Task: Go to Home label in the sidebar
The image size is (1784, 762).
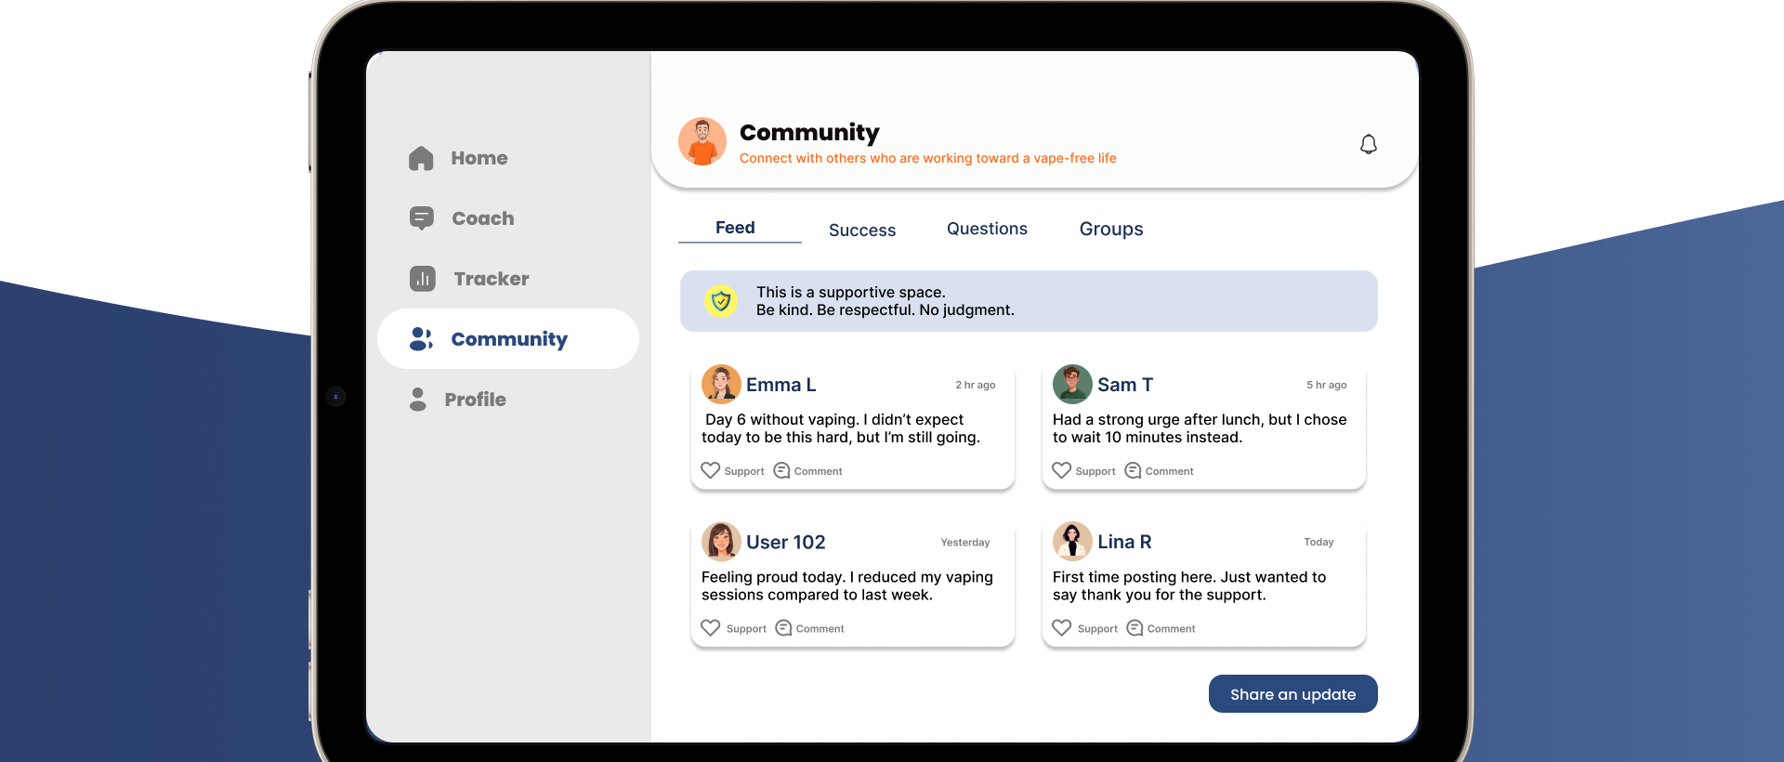Action: click(x=479, y=158)
